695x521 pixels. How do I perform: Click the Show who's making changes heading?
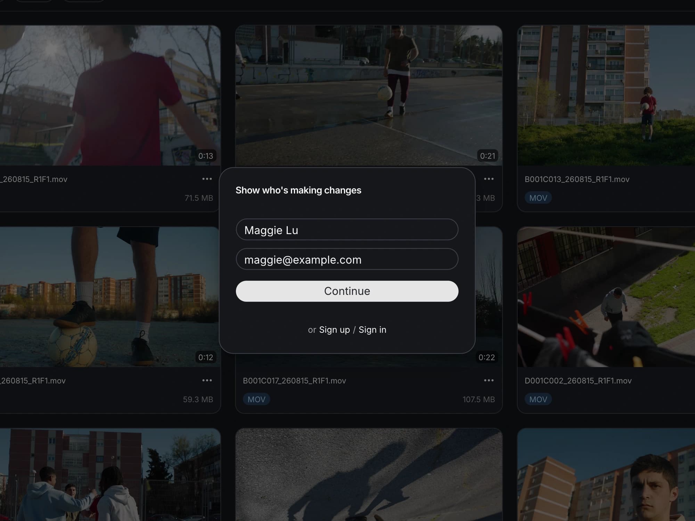pyautogui.click(x=298, y=190)
